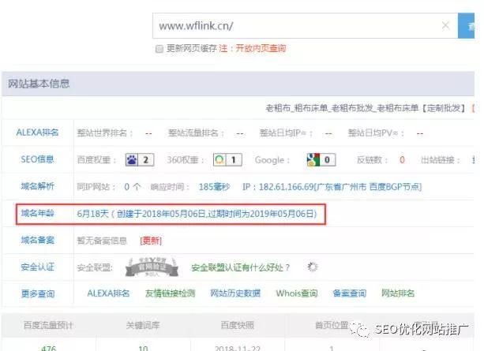Open the Whois查询 link

297,293
